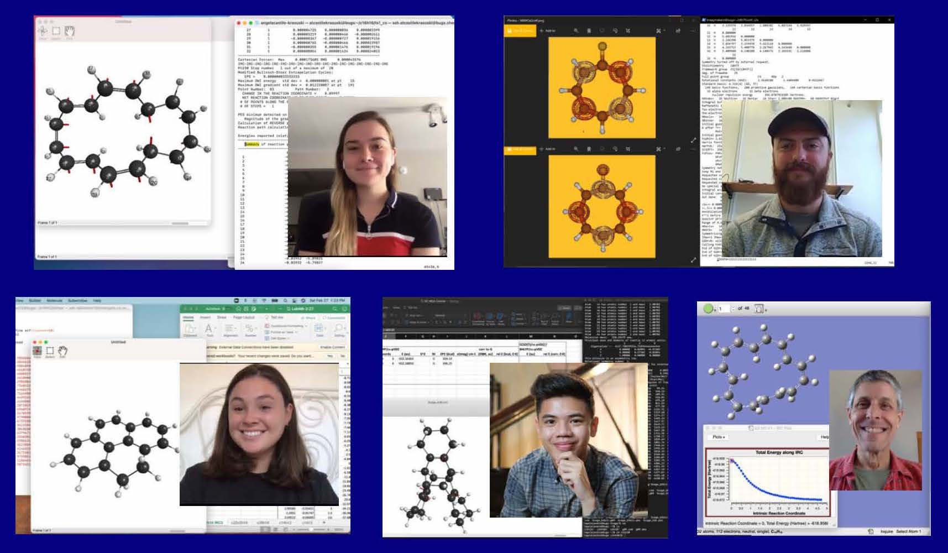
Task: Click Spotlight search icon in macOS menu bar
Action: tap(285, 300)
